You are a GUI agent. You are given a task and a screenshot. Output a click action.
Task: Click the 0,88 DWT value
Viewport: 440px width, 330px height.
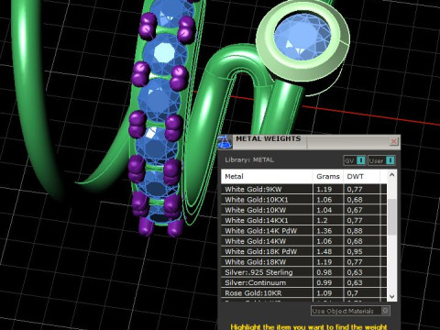coord(355,231)
